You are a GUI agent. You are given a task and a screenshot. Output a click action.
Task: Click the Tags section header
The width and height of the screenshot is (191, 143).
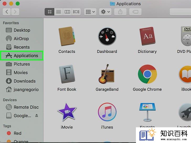pyautogui.click(x=7, y=126)
